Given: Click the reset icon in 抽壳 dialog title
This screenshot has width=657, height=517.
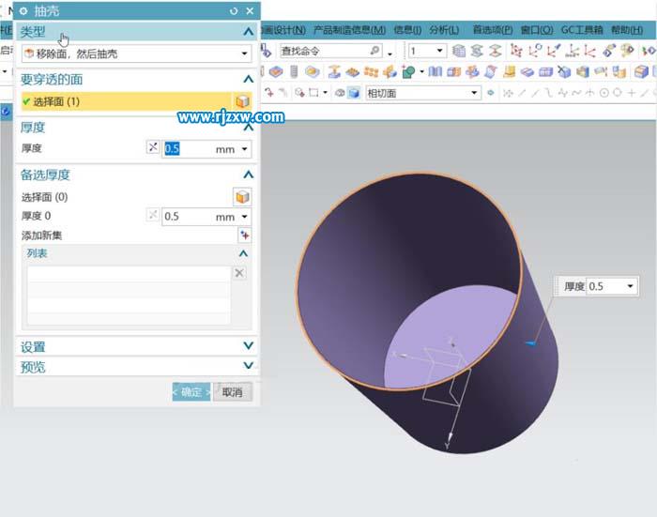Looking at the screenshot, I should click(234, 11).
